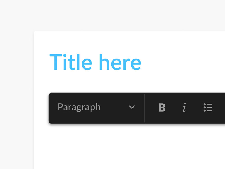Viewport: 225px width, 169px height.
Task: Click the Title here heading
Action: [96, 61]
